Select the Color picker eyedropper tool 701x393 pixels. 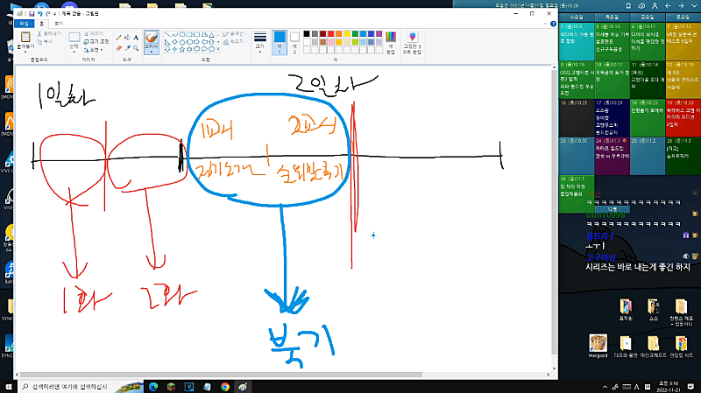(x=127, y=48)
